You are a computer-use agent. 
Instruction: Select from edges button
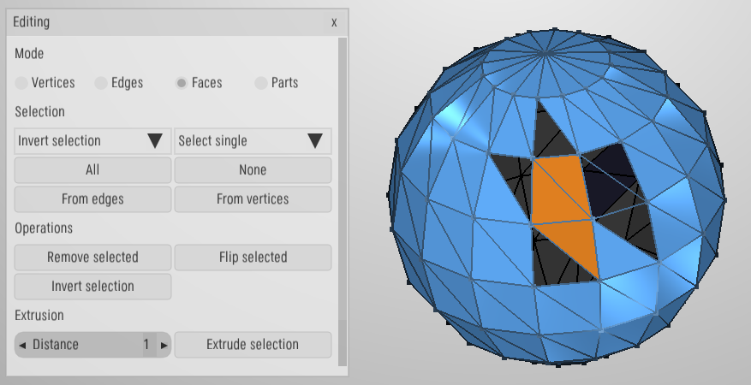[92, 199]
